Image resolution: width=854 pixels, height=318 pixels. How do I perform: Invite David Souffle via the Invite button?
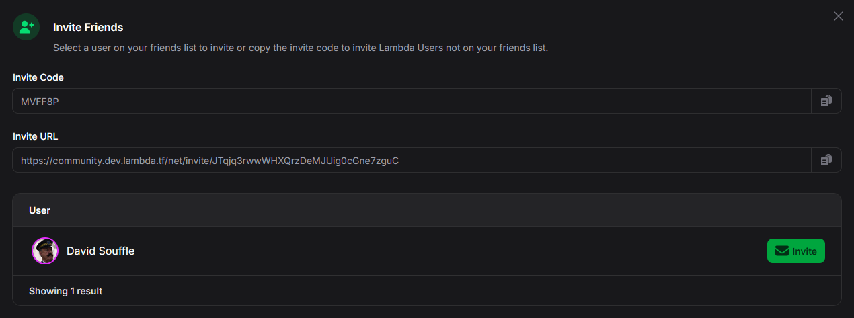pos(796,251)
